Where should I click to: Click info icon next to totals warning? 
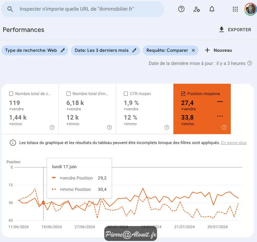13,143
